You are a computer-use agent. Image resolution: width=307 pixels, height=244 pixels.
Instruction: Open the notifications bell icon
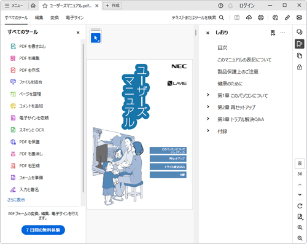[x=230, y=6]
